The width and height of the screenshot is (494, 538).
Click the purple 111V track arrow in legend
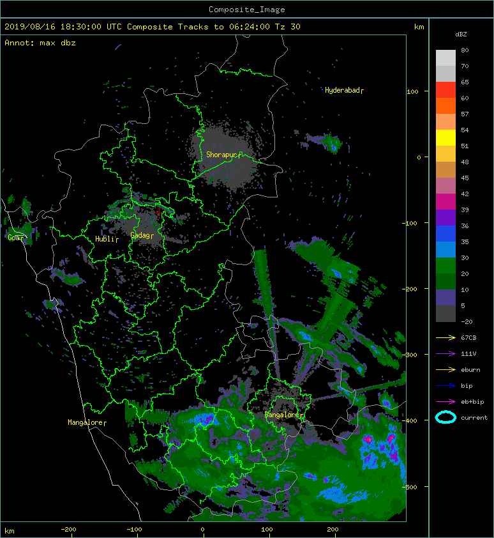(445, 354)
